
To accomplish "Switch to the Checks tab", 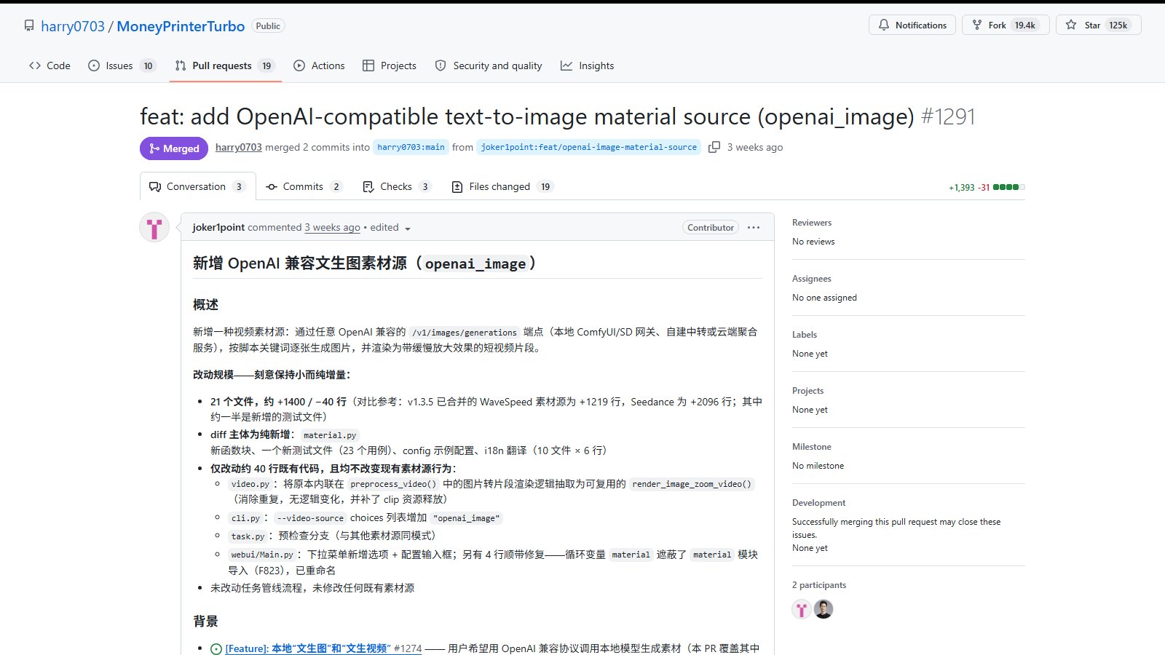I will pyautogui.click(x=397, y=186).
